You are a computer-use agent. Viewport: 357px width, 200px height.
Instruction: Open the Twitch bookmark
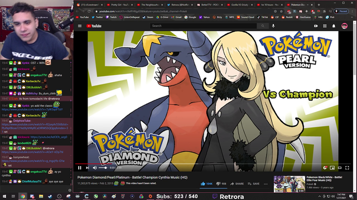[112, 17]
